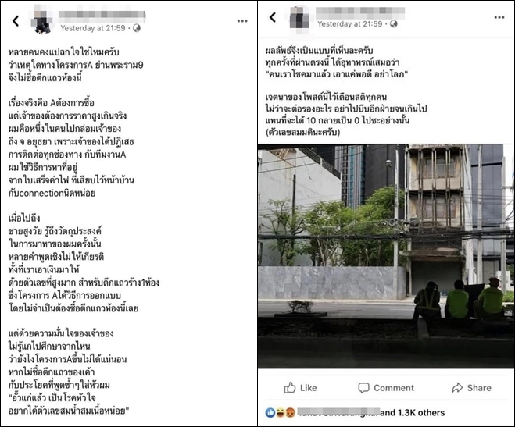Click the angry reaction emoji

pyautogui.click(x=290, y=413)
